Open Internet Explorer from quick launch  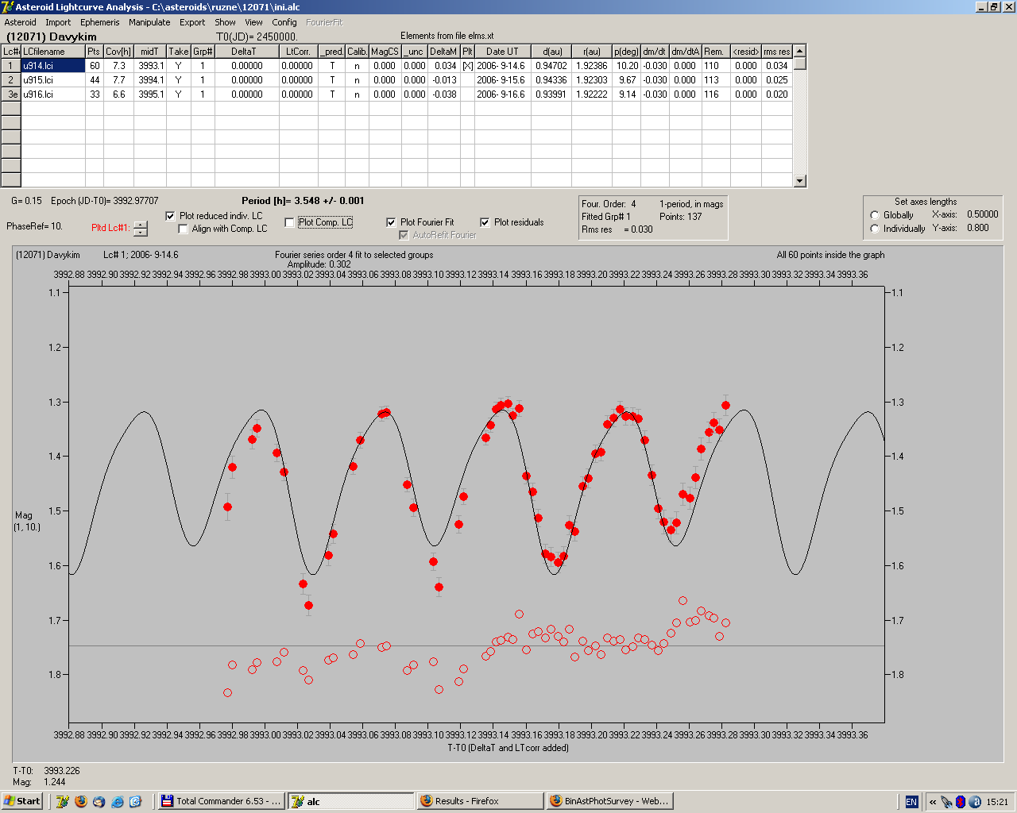(x=118, y=801)
